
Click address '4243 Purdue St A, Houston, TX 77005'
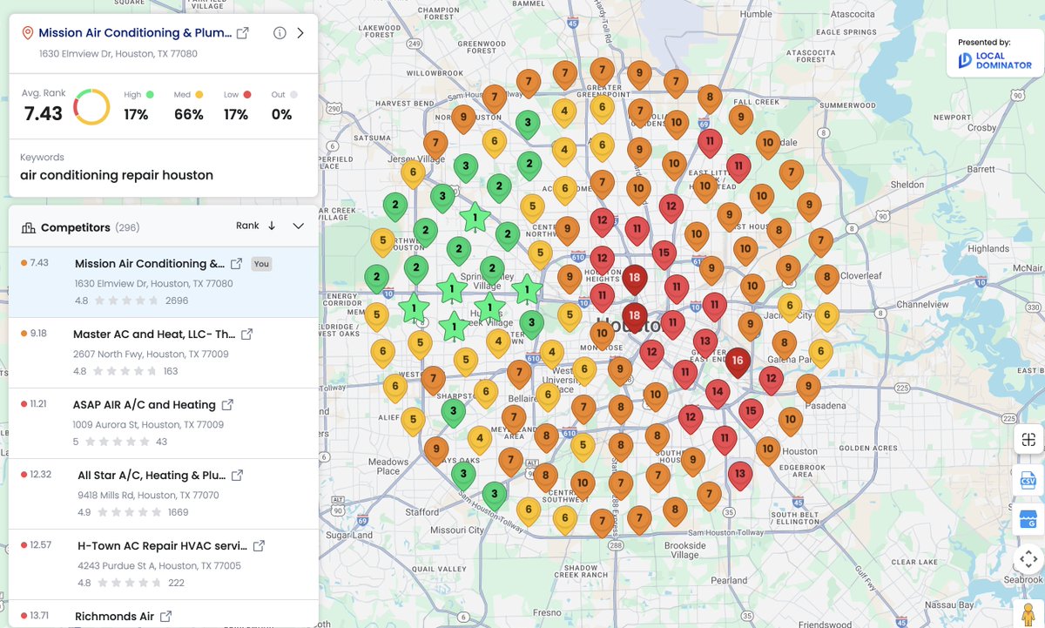(x=159, y=566)
